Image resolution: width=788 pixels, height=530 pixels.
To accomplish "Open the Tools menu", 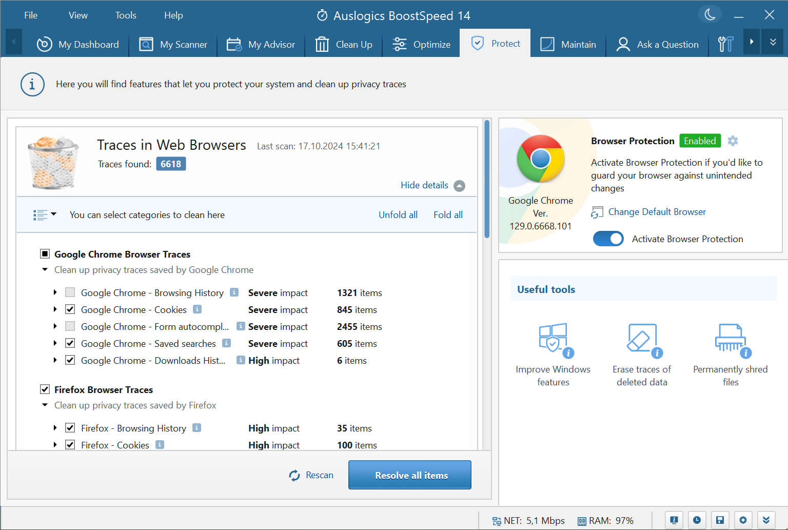I will [126, 15].
